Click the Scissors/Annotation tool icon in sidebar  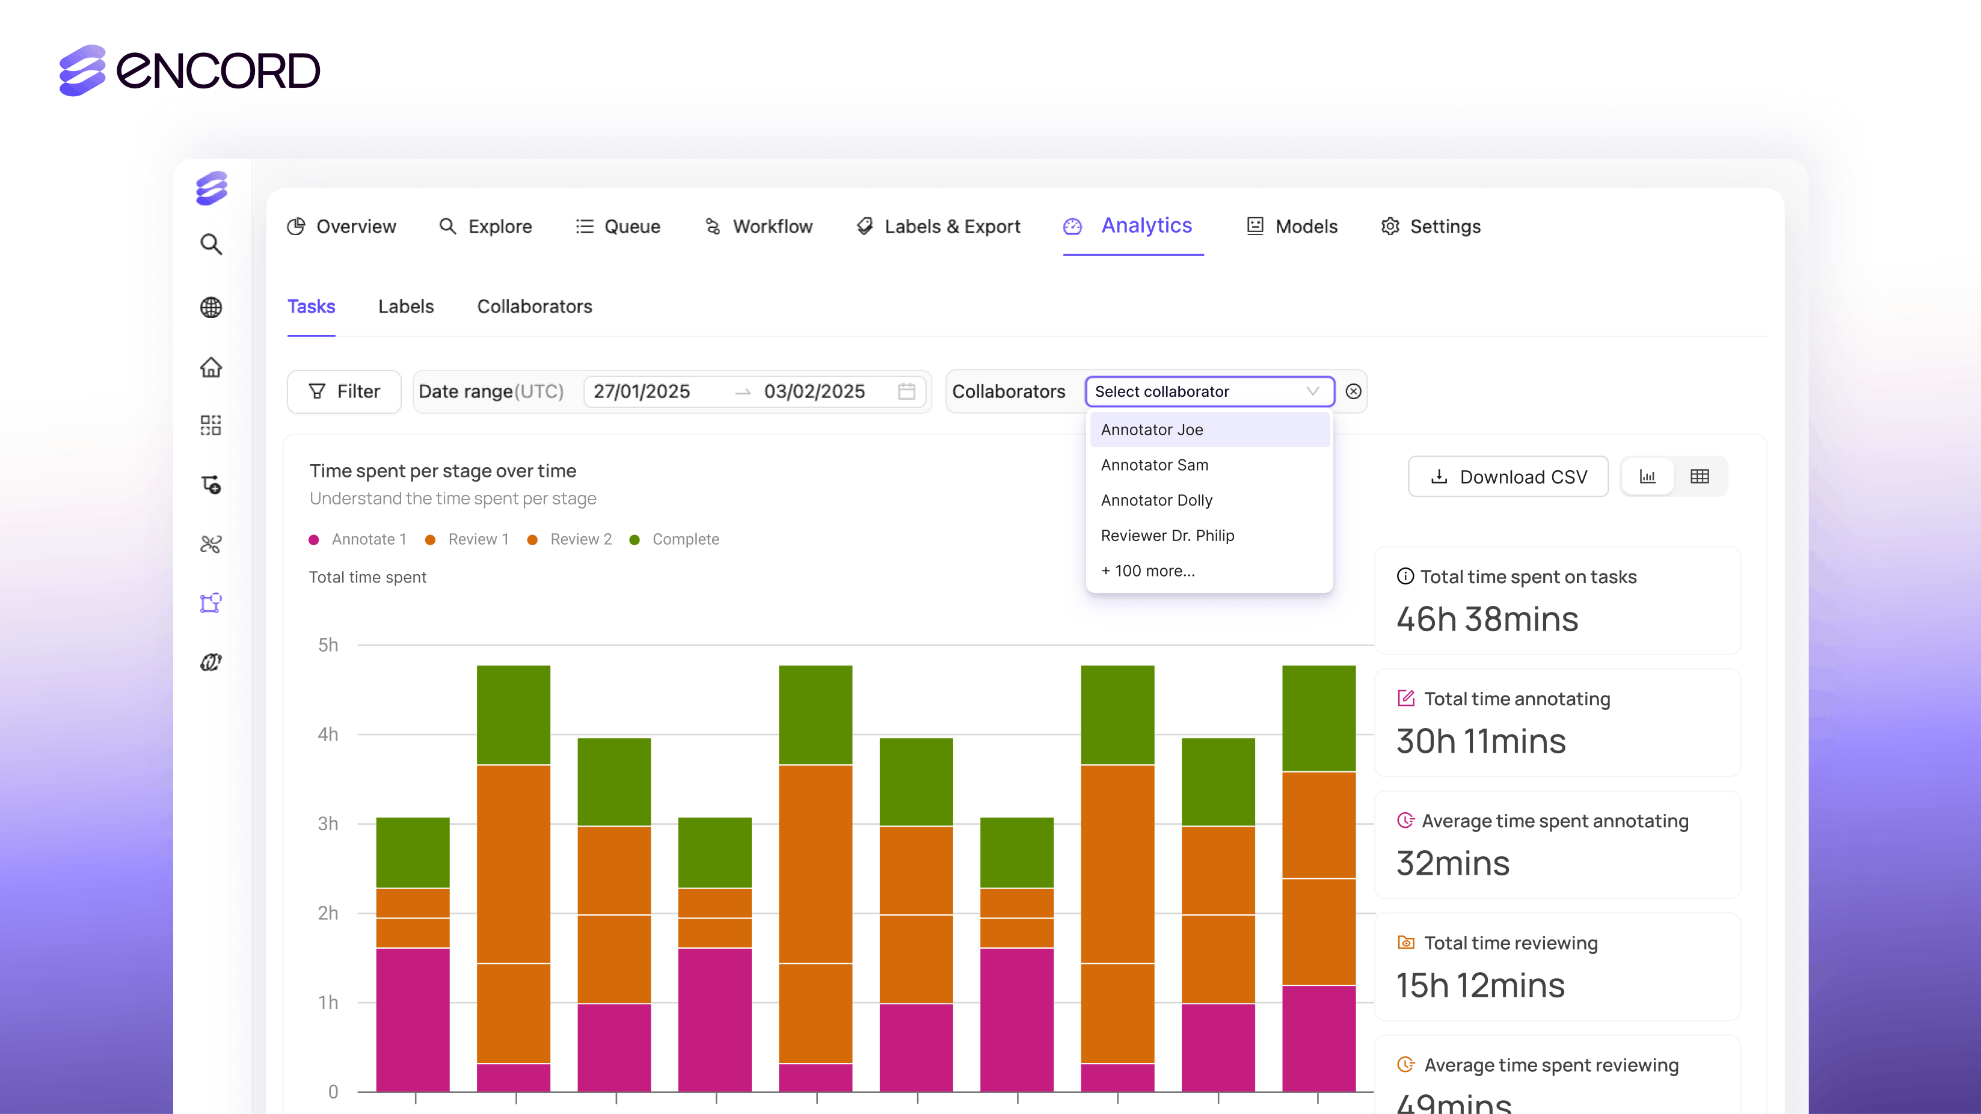[x=211, y=543]
